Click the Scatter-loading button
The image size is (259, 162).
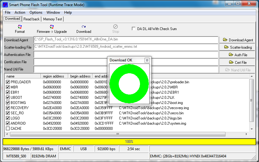(237, 47)
